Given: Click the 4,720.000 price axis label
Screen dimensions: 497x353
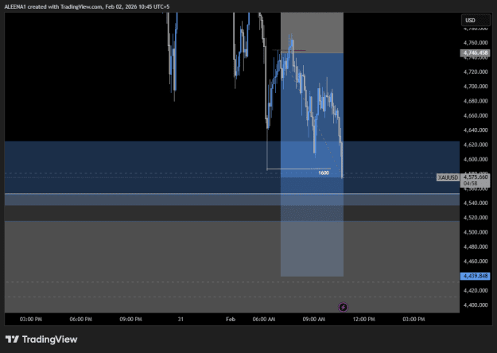Looking at the screenshot, I should 476,72.
